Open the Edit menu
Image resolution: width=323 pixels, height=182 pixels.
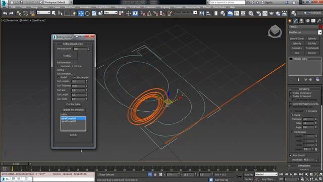(14, 7)
